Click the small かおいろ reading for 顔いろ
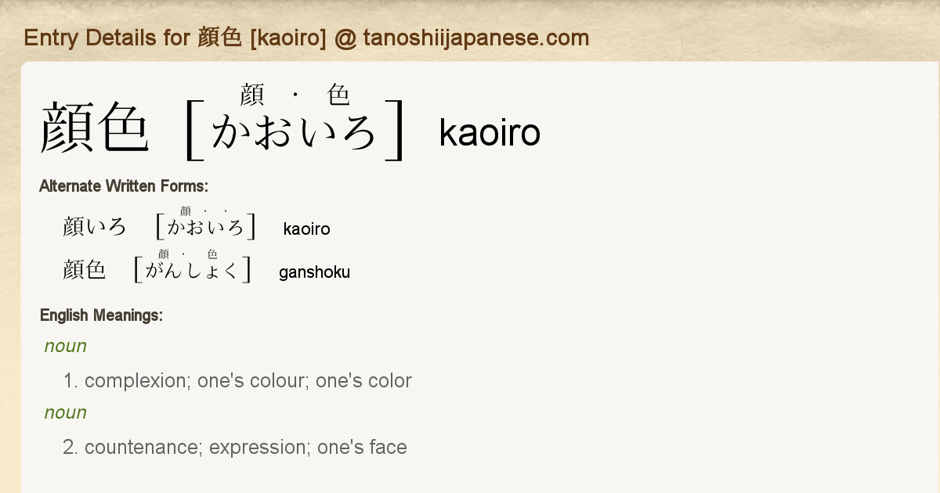Viewport: 940px width, 493px height. [x=206, y=228]
